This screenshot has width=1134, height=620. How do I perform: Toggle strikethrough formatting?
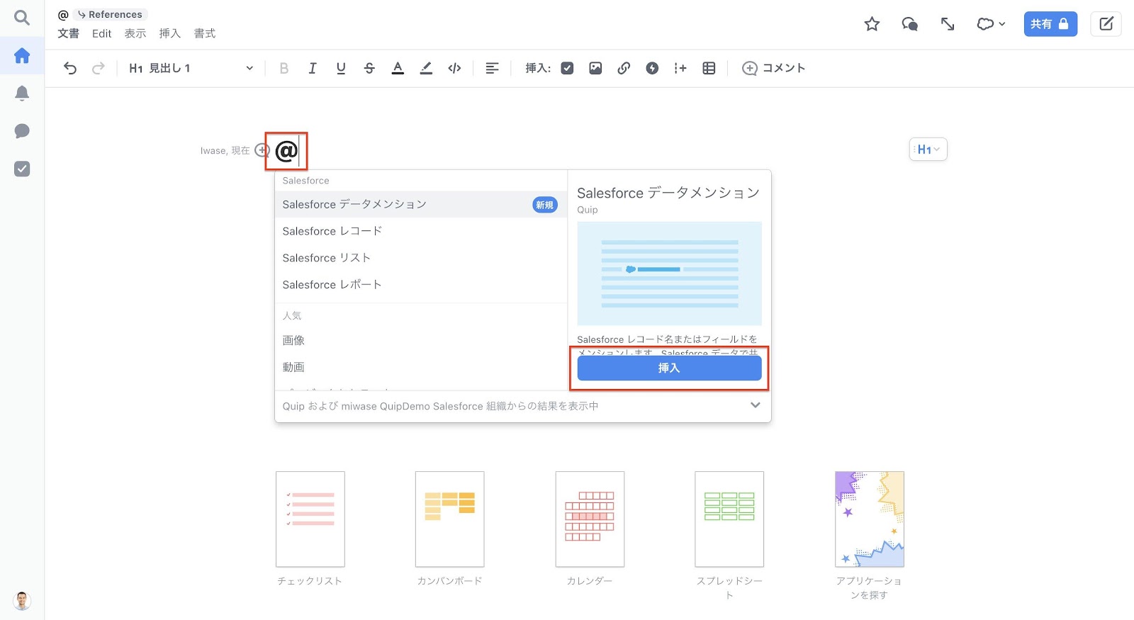[369, 68]
